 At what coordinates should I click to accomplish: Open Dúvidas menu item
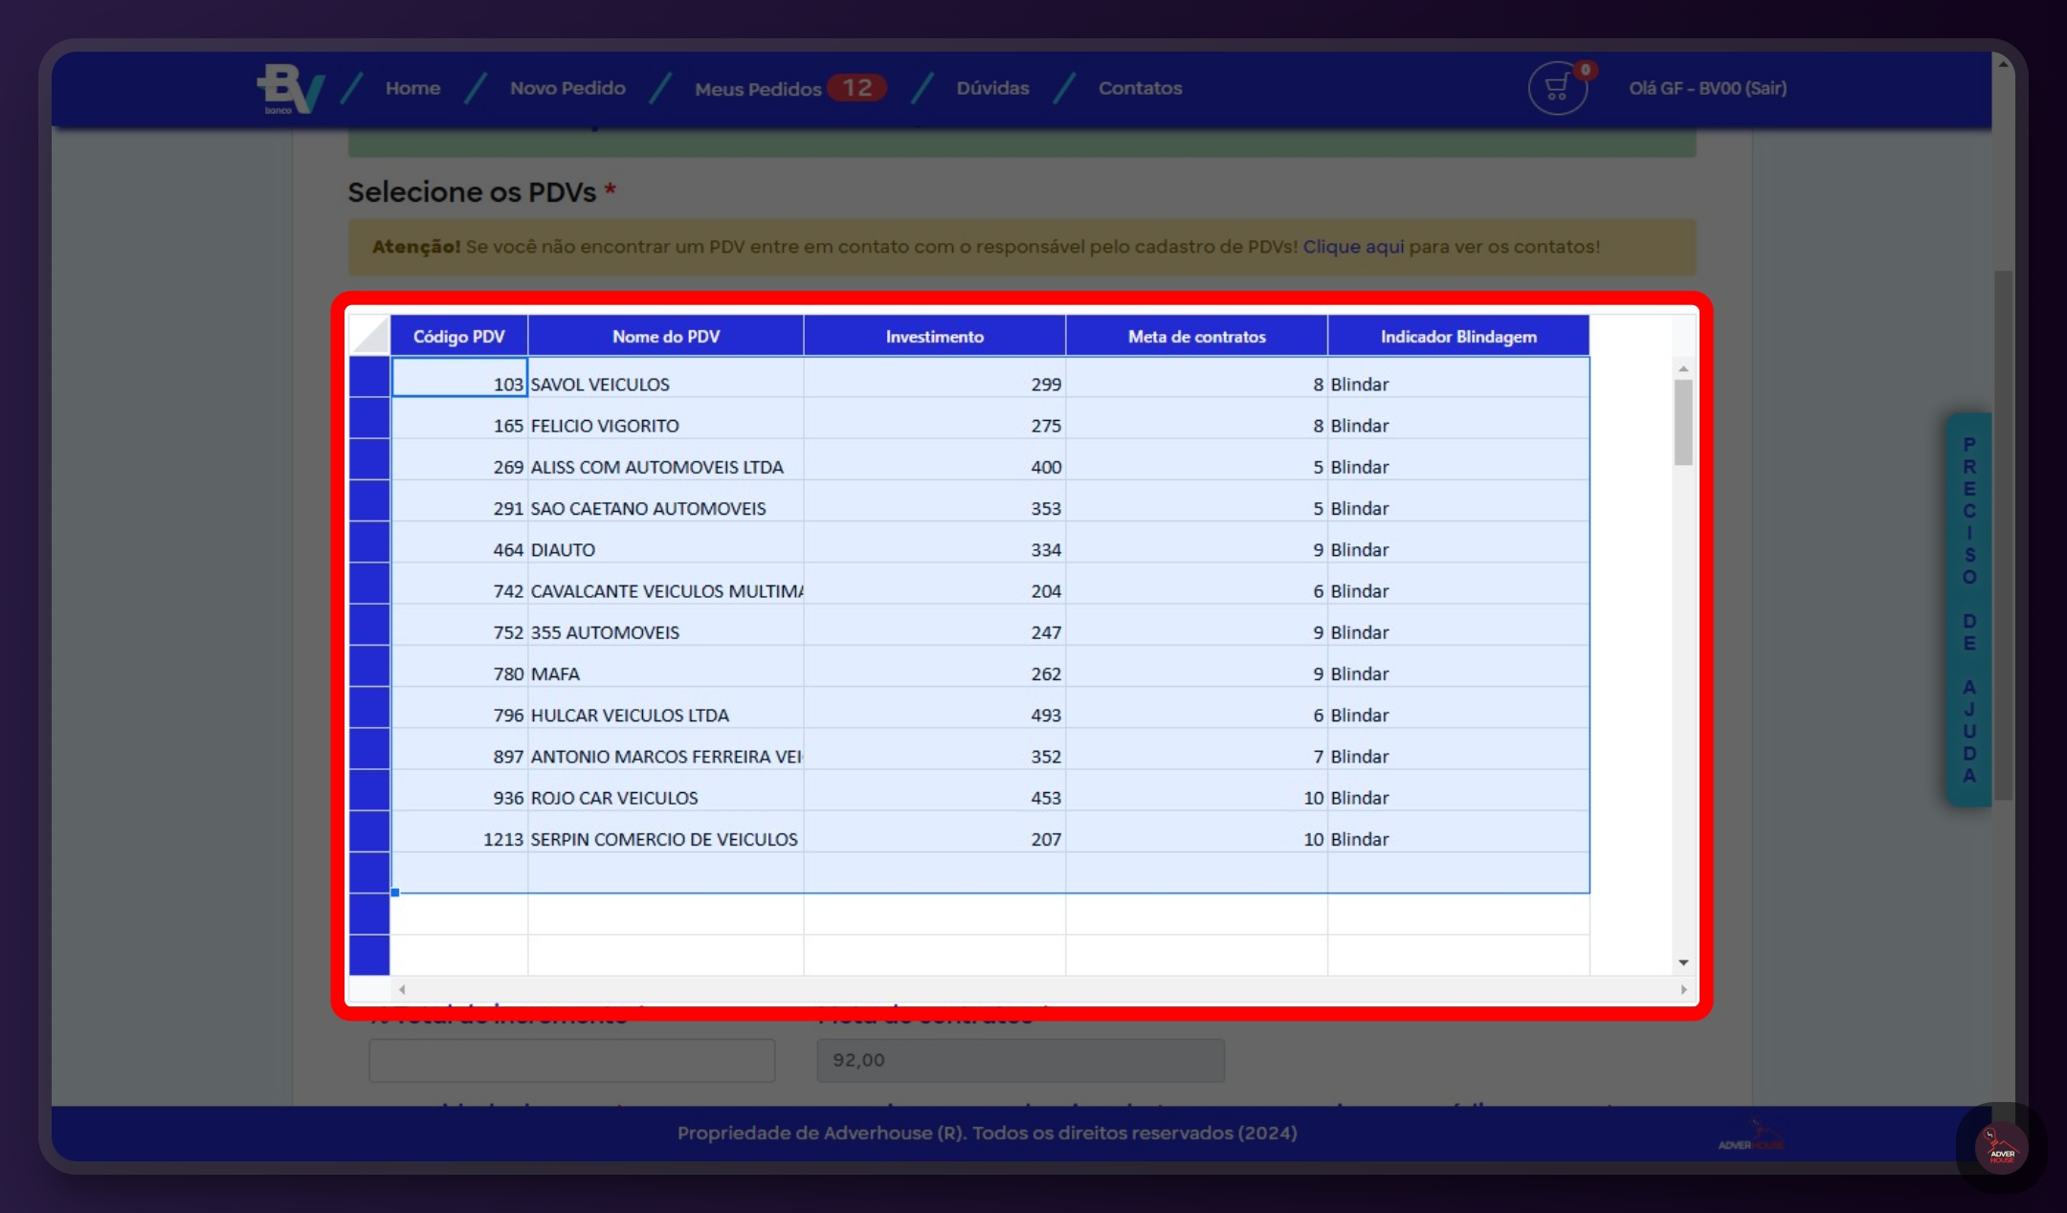point(992,88)
